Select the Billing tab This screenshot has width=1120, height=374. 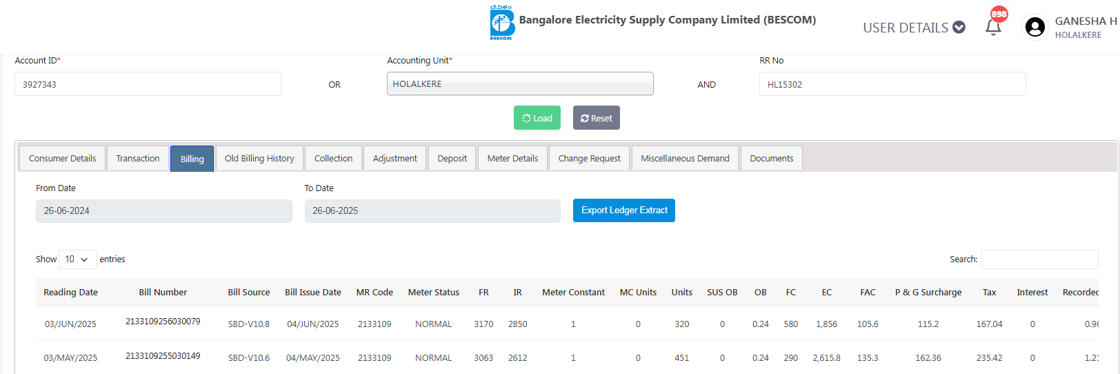click(x=192, y=159)
